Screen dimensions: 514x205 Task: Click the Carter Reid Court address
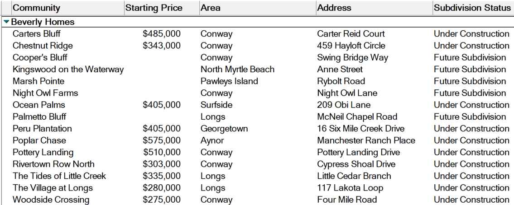point(351,34)
